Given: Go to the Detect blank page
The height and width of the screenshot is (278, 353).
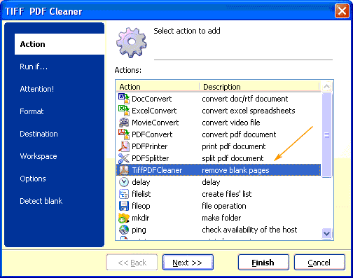Looking at the screenshot, I should coord(41,201).
